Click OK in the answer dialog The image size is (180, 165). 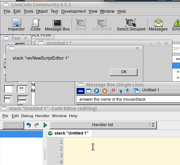[124, 72]
